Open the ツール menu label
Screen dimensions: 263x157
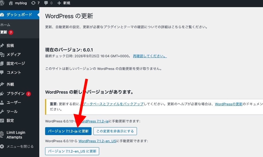point(12,112)
